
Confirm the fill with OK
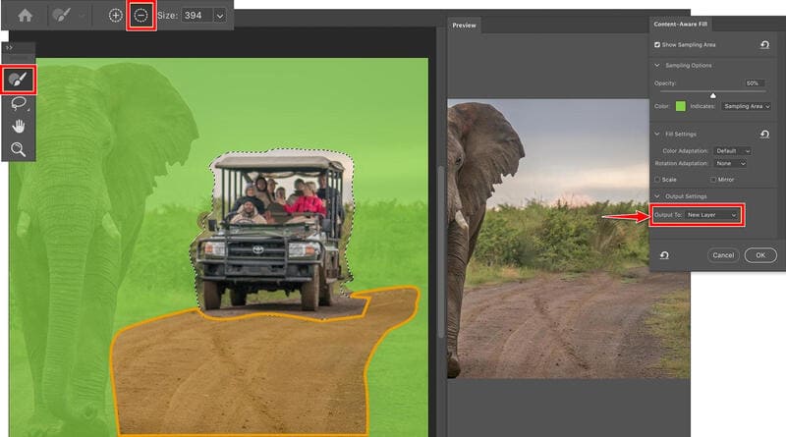tap(760, 255)
